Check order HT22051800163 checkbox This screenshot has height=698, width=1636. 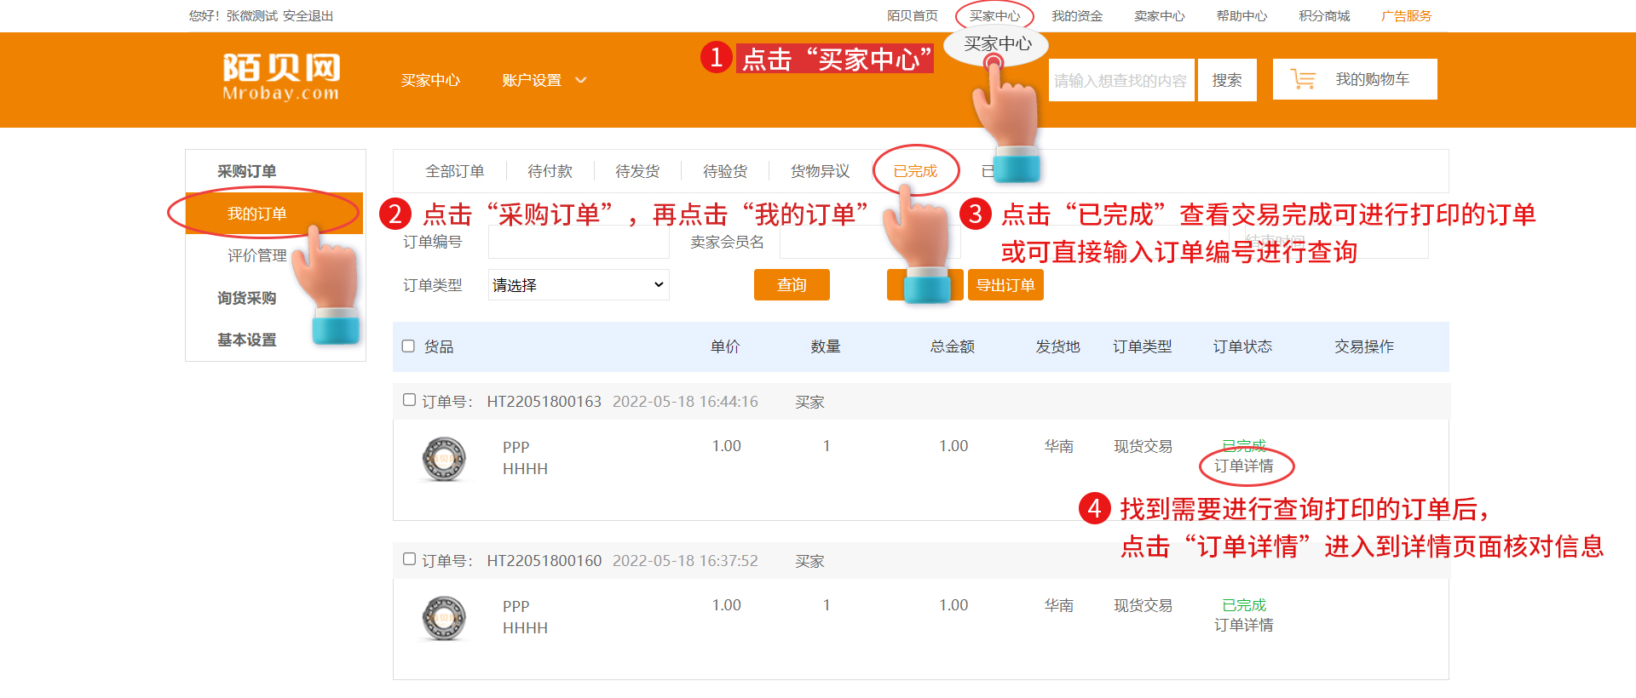coord(409,400)
